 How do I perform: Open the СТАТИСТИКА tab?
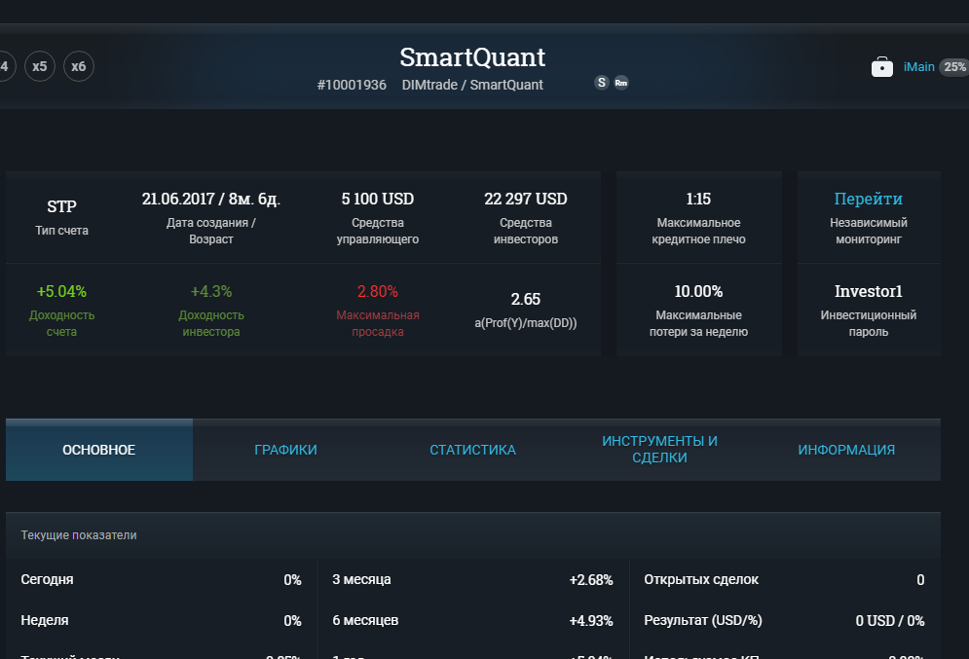tap(472, 450)
